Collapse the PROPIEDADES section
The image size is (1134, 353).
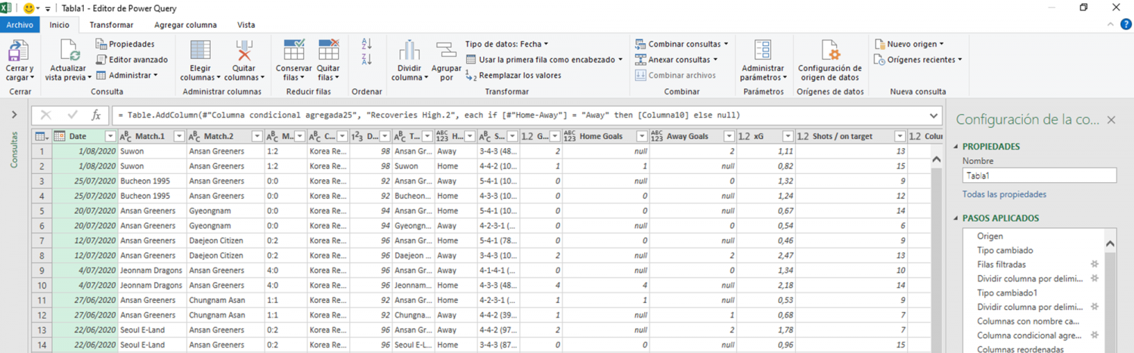(956, 147)
